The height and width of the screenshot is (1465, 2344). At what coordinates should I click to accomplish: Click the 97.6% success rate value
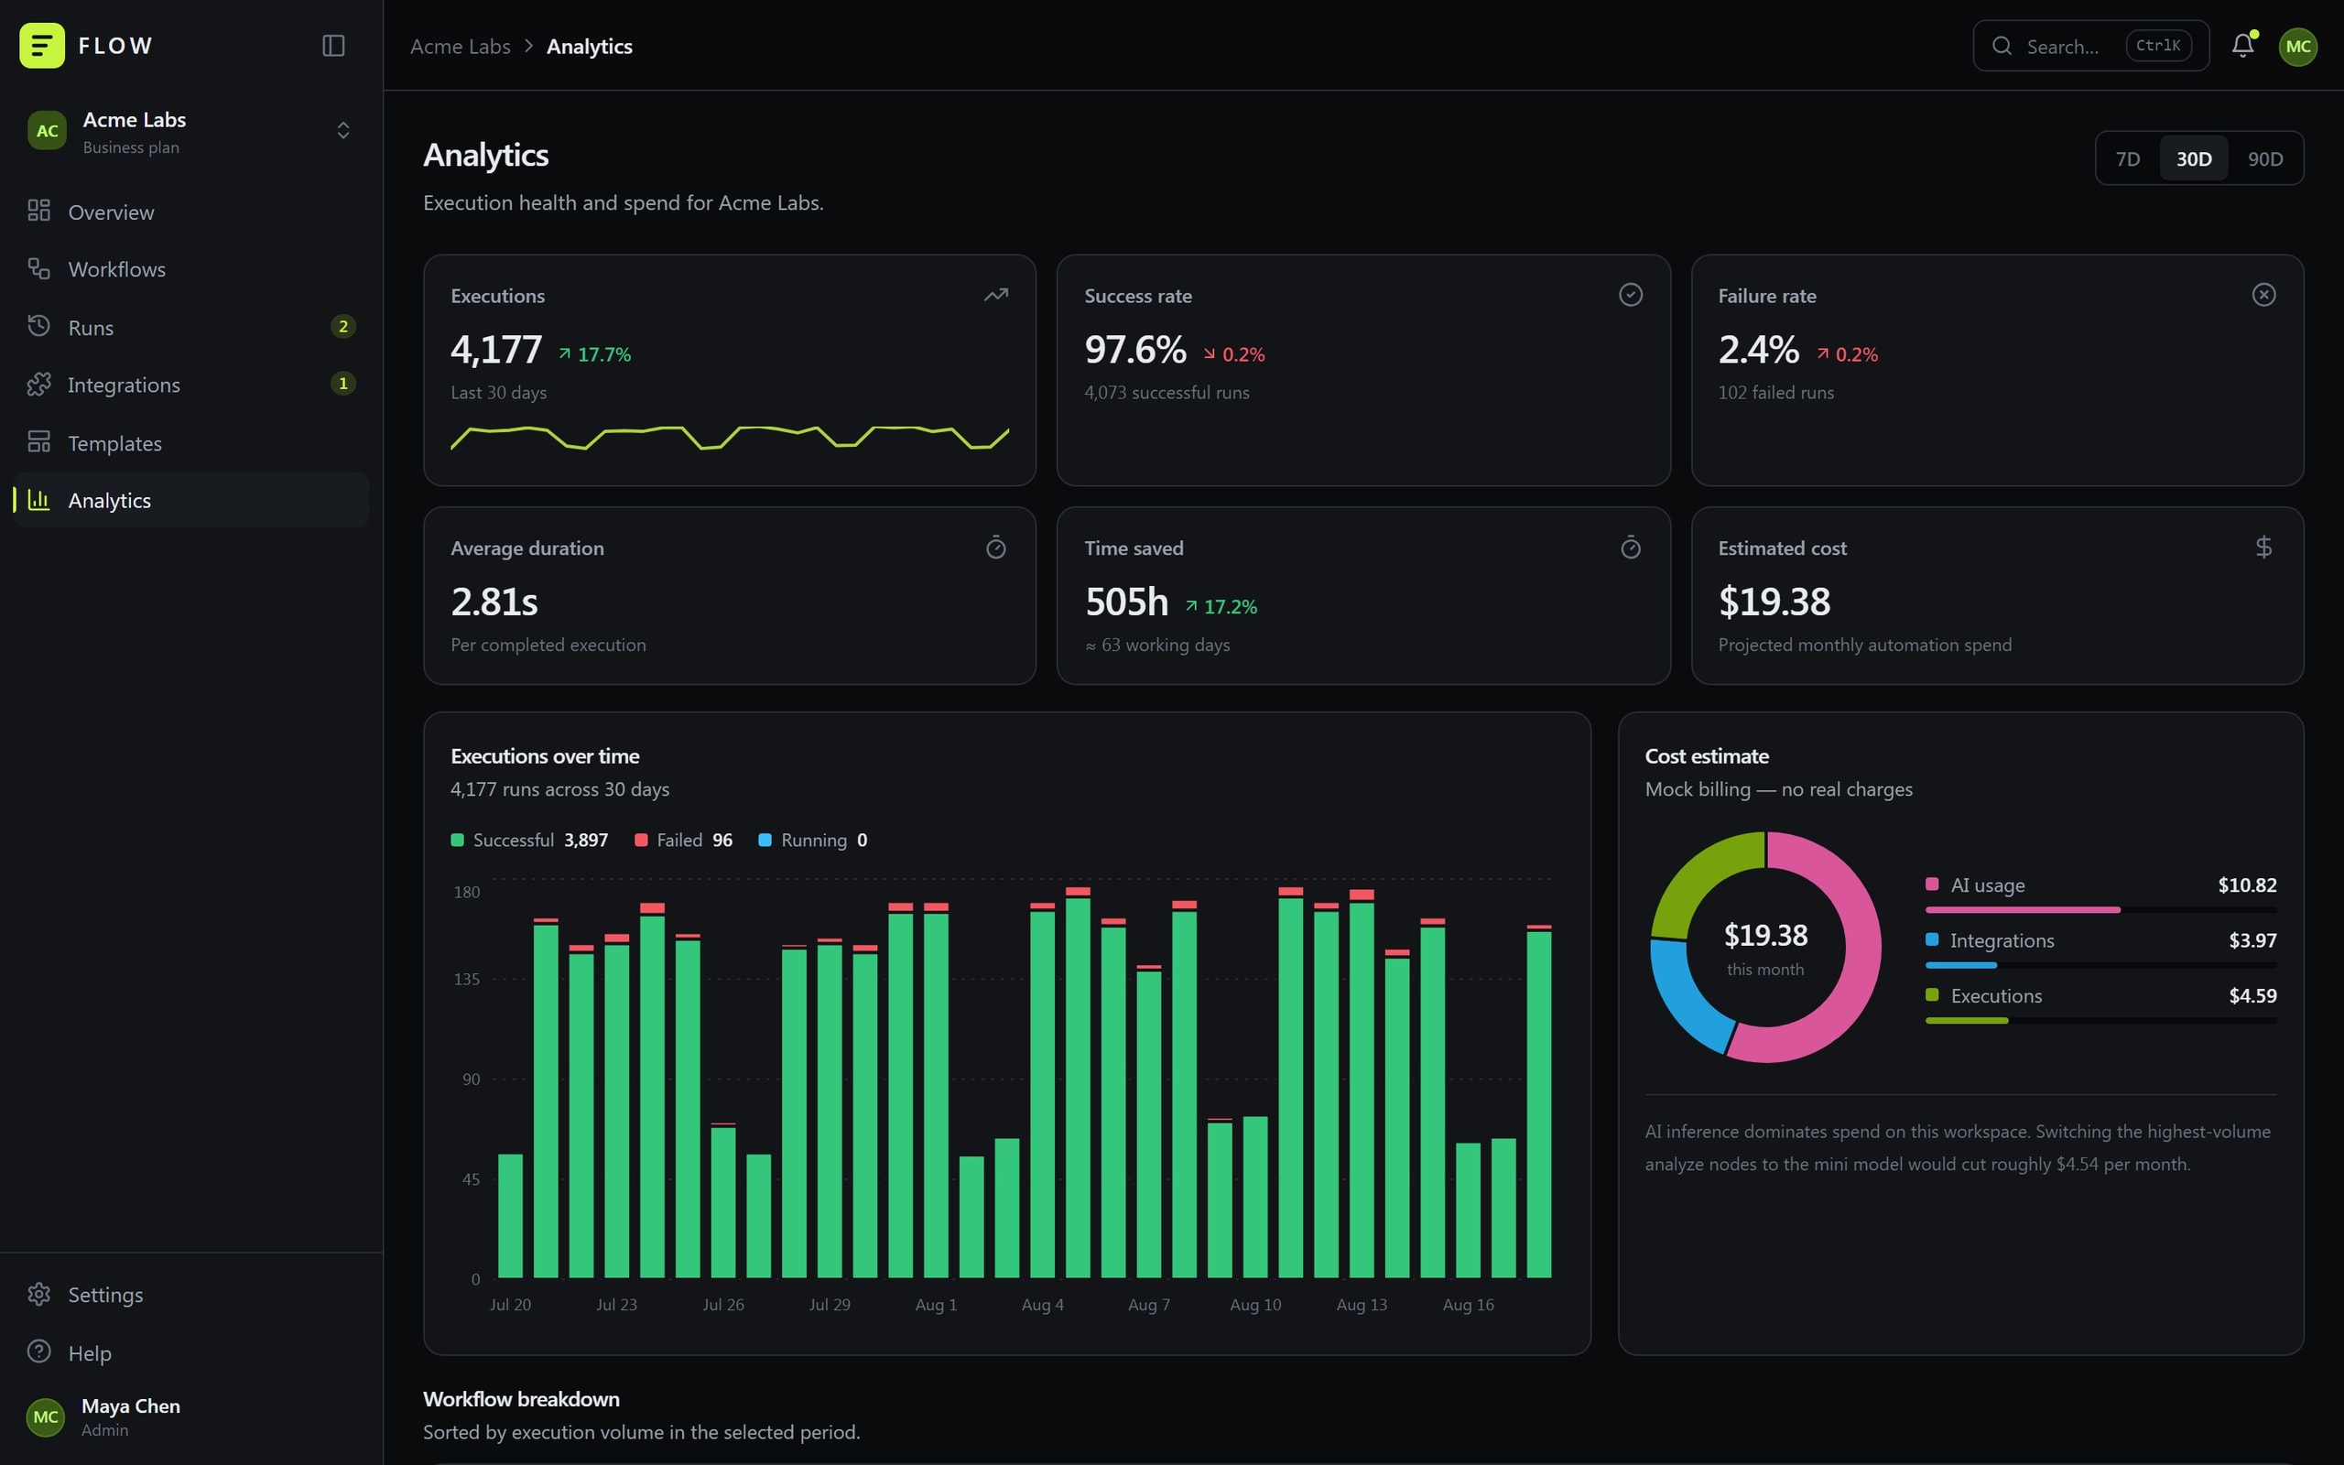(x=1135, y=349)
